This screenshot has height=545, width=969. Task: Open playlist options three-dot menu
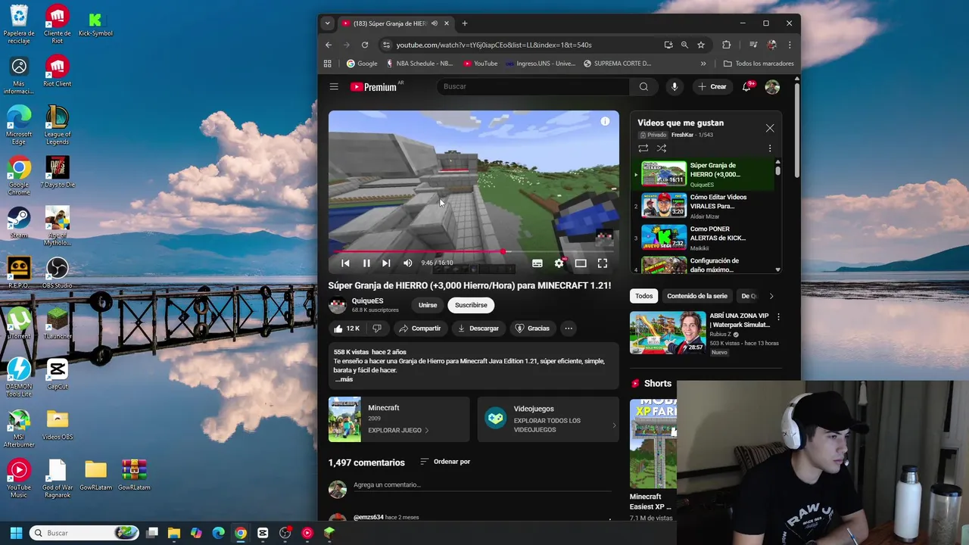coord(770,148)
